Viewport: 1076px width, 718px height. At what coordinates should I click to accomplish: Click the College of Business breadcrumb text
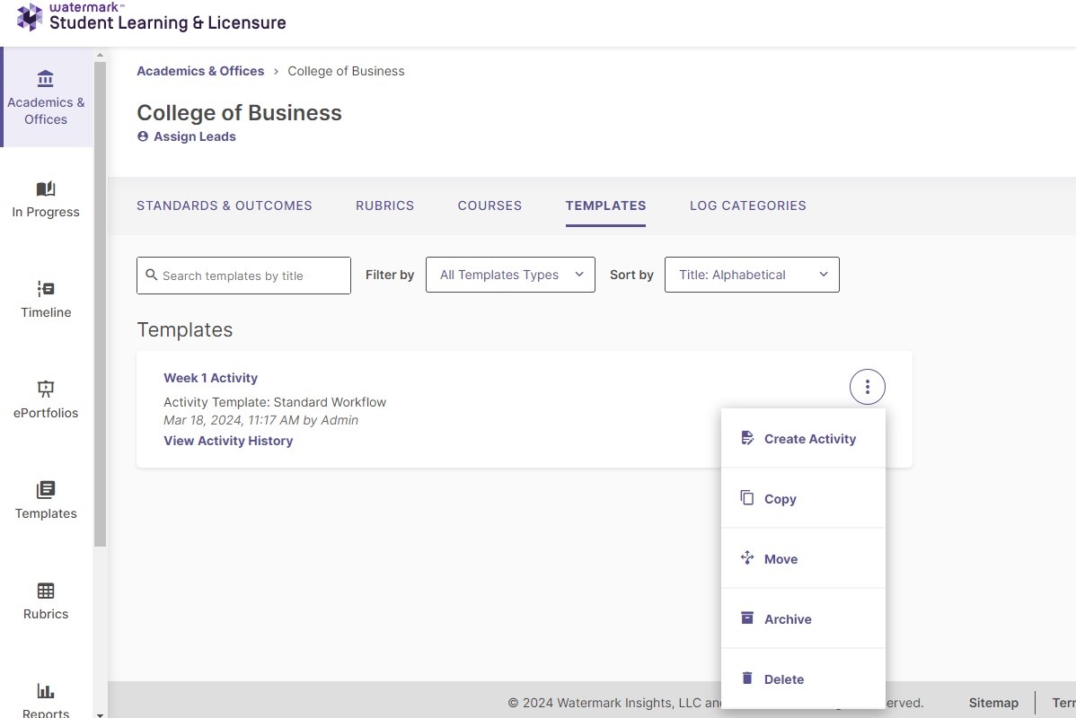tap(346, 71)
